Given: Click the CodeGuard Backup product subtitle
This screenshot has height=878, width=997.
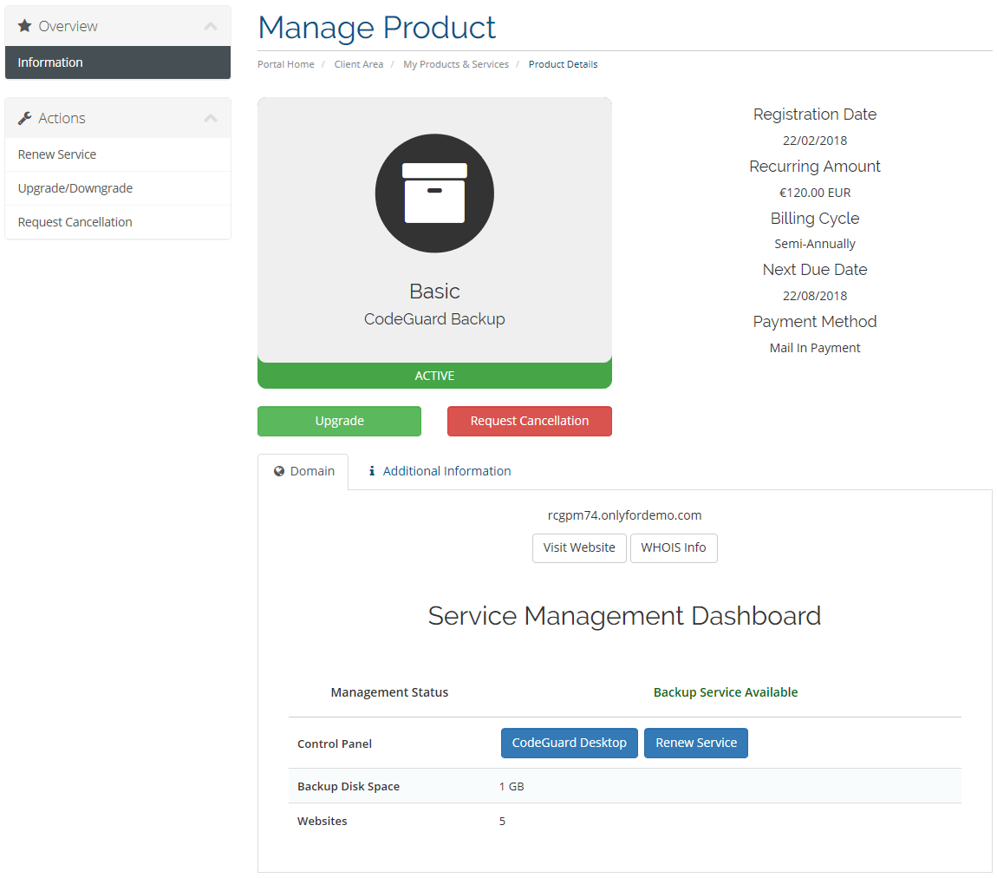Looking at the screenshot, I should (434, 319).
